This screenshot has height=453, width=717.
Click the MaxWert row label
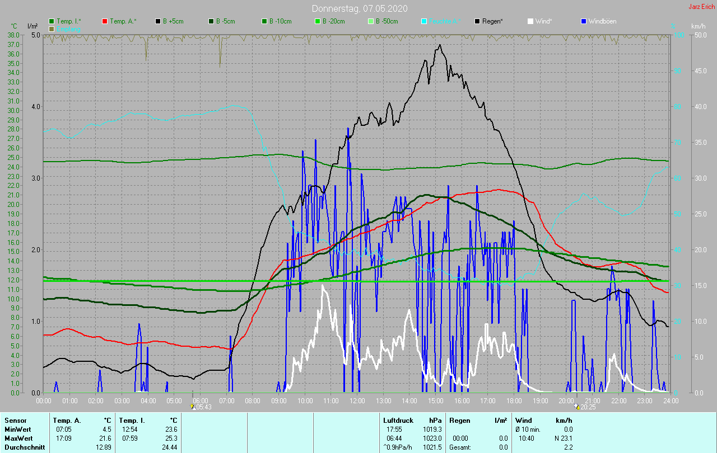[x=20, y=438]
